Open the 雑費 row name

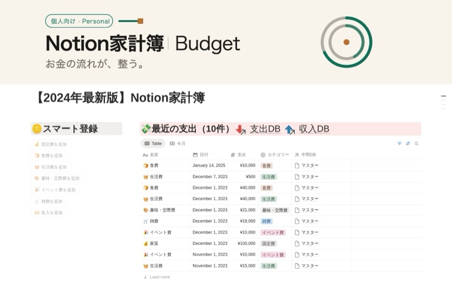pyautogui.click(x=154, y=221)
